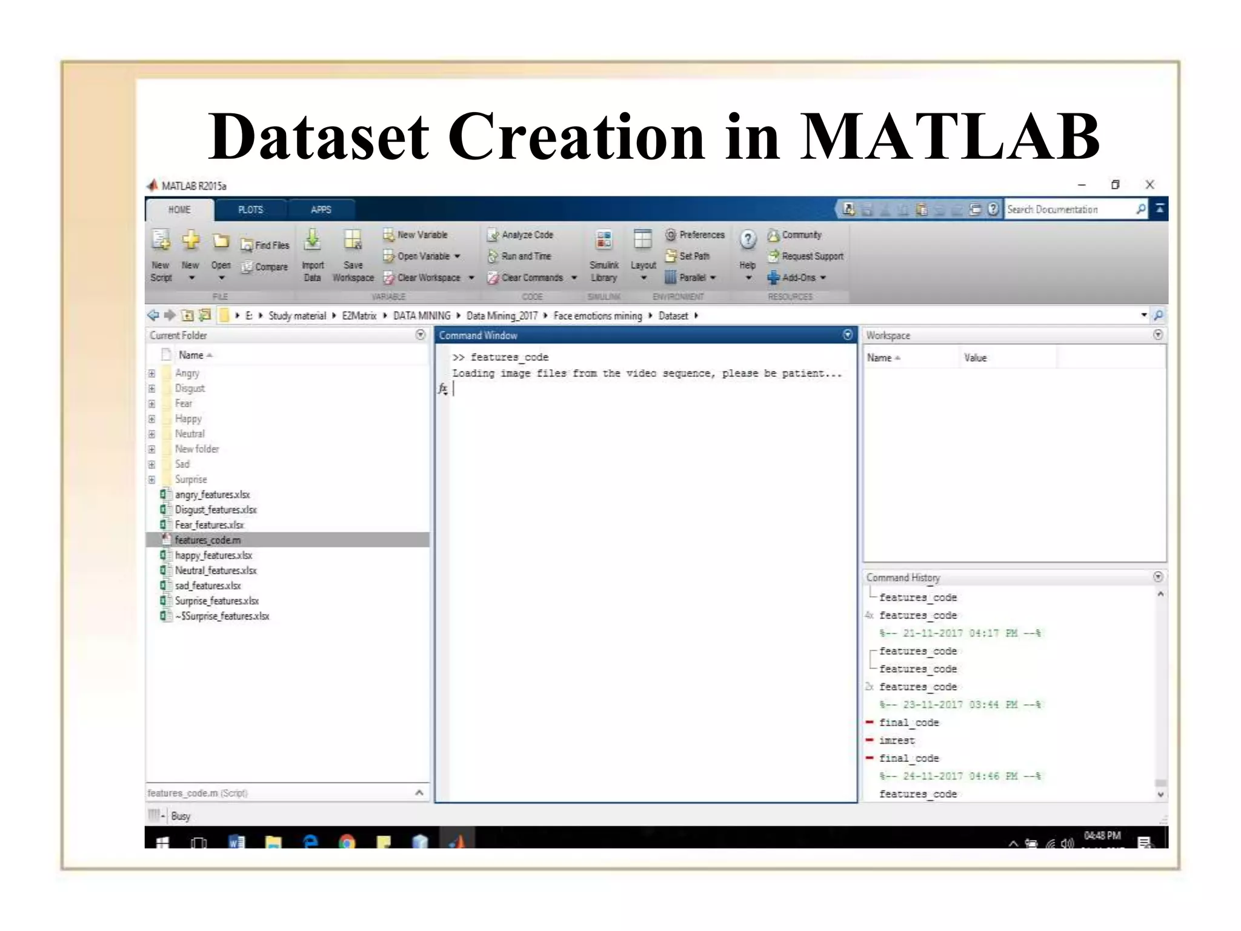Viewport: 1241px width, 931px height.
Task: Open Command Window actions menu button
Action: (847, 335)
